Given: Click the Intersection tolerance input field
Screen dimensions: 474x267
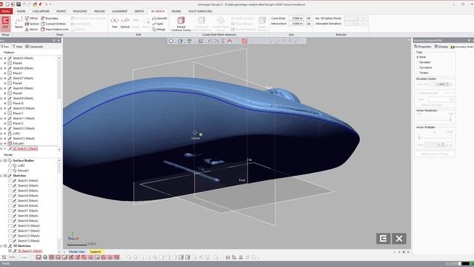Looking at the screenshot, I should [296, 23].
